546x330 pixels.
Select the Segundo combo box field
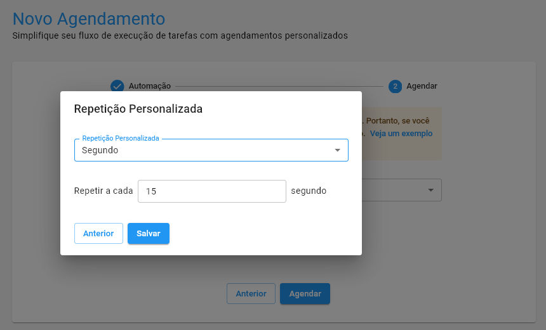[203, 150]
